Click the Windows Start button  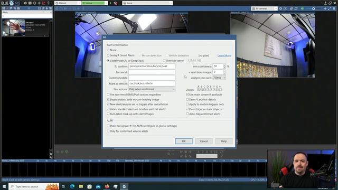pos(4,186)
